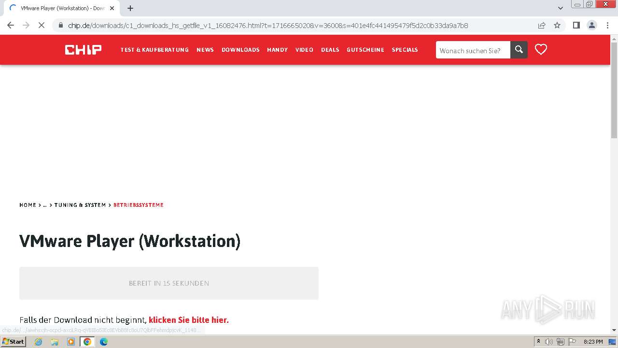Click the padlock site info icon
The height and width of the screenshot is (348, 618).
[x=61, y=25]
